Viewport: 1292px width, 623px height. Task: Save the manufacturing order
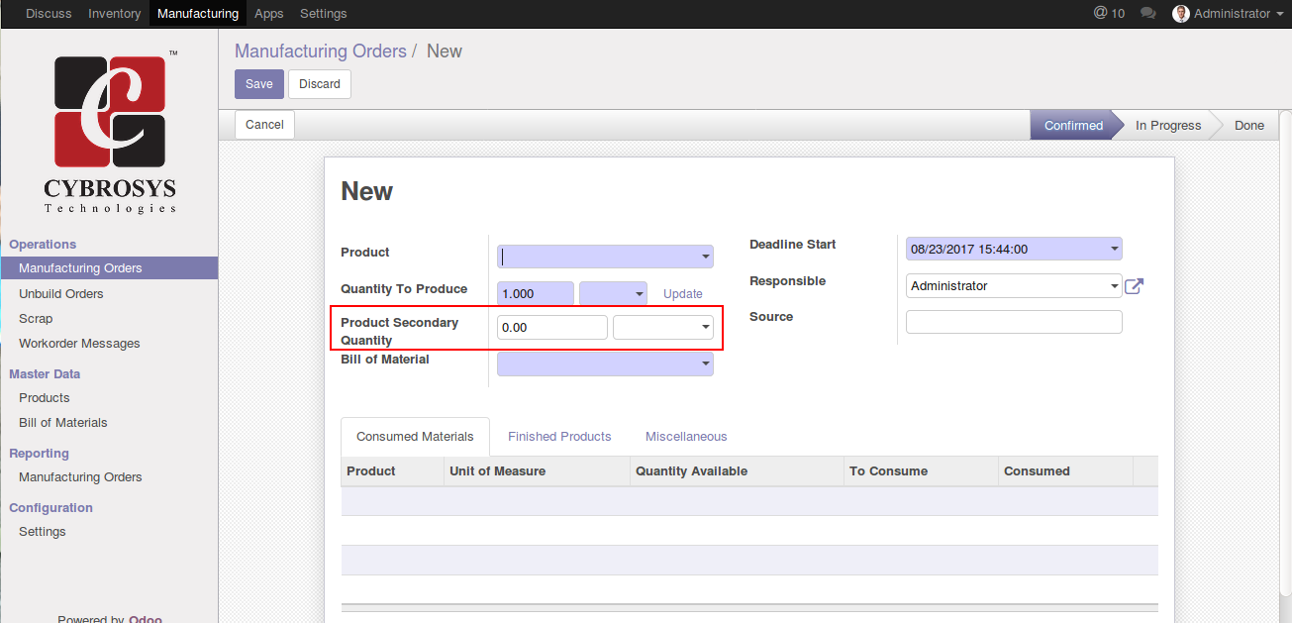coord(258,84)
